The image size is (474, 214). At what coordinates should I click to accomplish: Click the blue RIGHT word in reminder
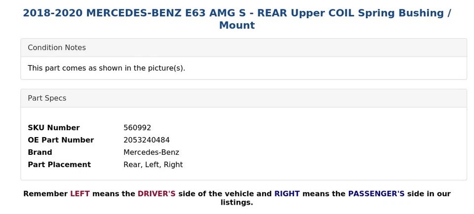pyautogui.click(x=287, y=194)
